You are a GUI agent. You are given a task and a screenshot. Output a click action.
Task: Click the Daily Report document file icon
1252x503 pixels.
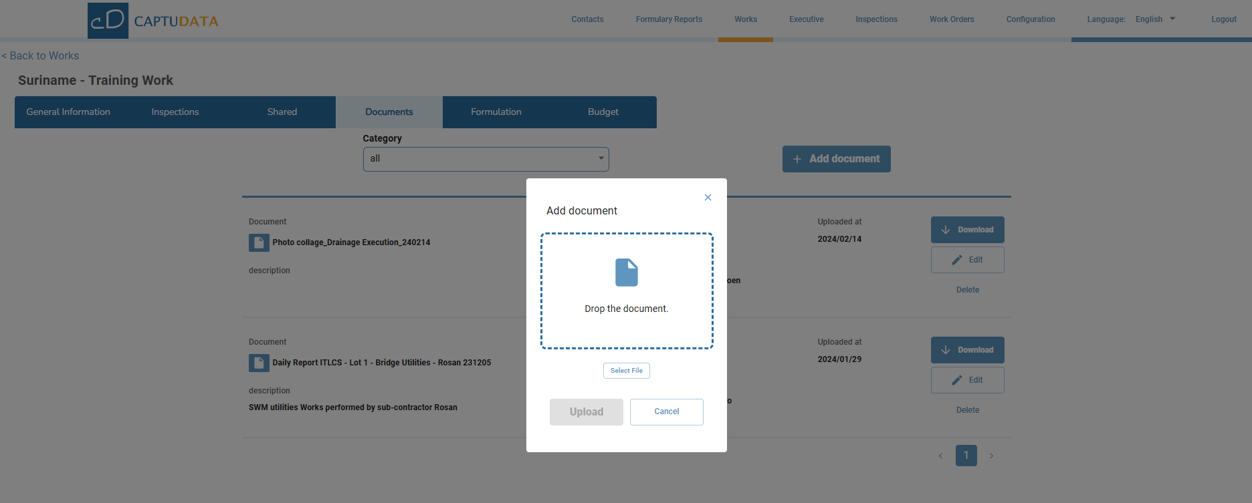[x=259, y=363]
